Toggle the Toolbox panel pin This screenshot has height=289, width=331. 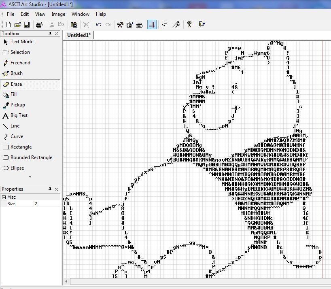point(50,34)
